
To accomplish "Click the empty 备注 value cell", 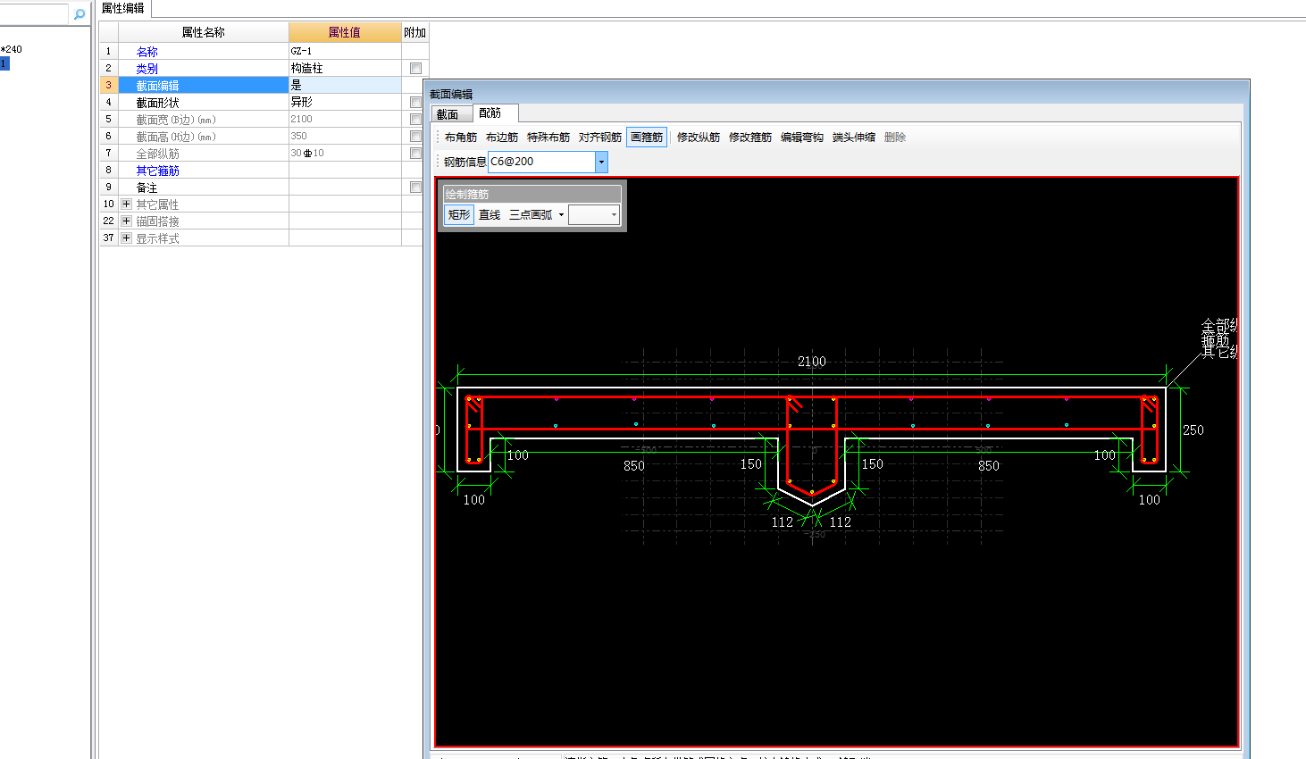I will coord(345,188).
